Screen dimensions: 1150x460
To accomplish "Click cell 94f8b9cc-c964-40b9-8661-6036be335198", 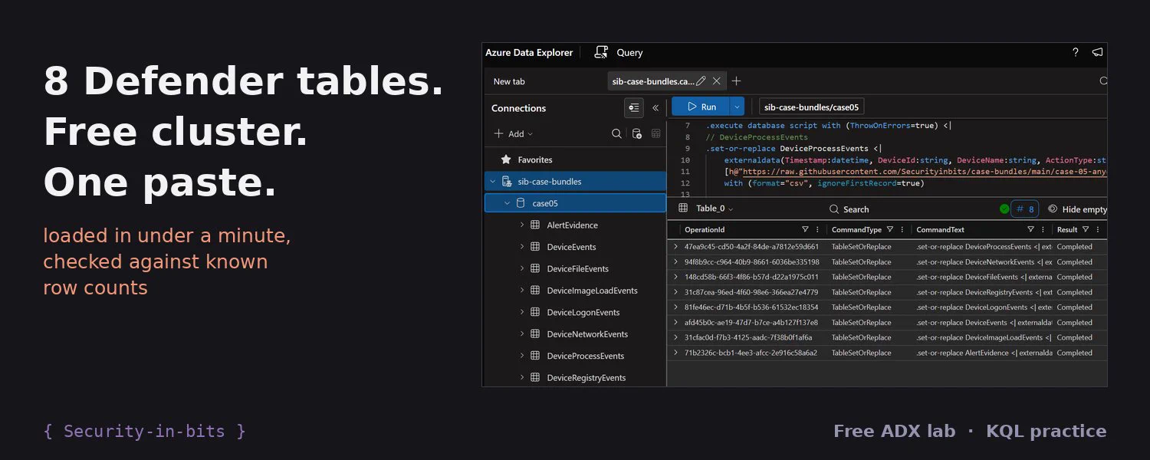I will coord(751,262).
